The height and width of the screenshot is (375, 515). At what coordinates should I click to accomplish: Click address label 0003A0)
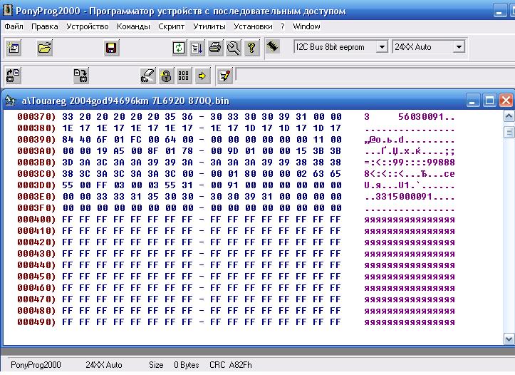(x=36, y=151)
